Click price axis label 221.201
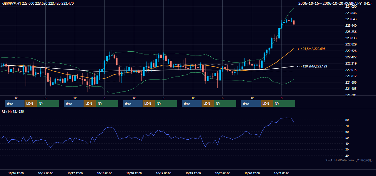 click(x=351, y=95)
